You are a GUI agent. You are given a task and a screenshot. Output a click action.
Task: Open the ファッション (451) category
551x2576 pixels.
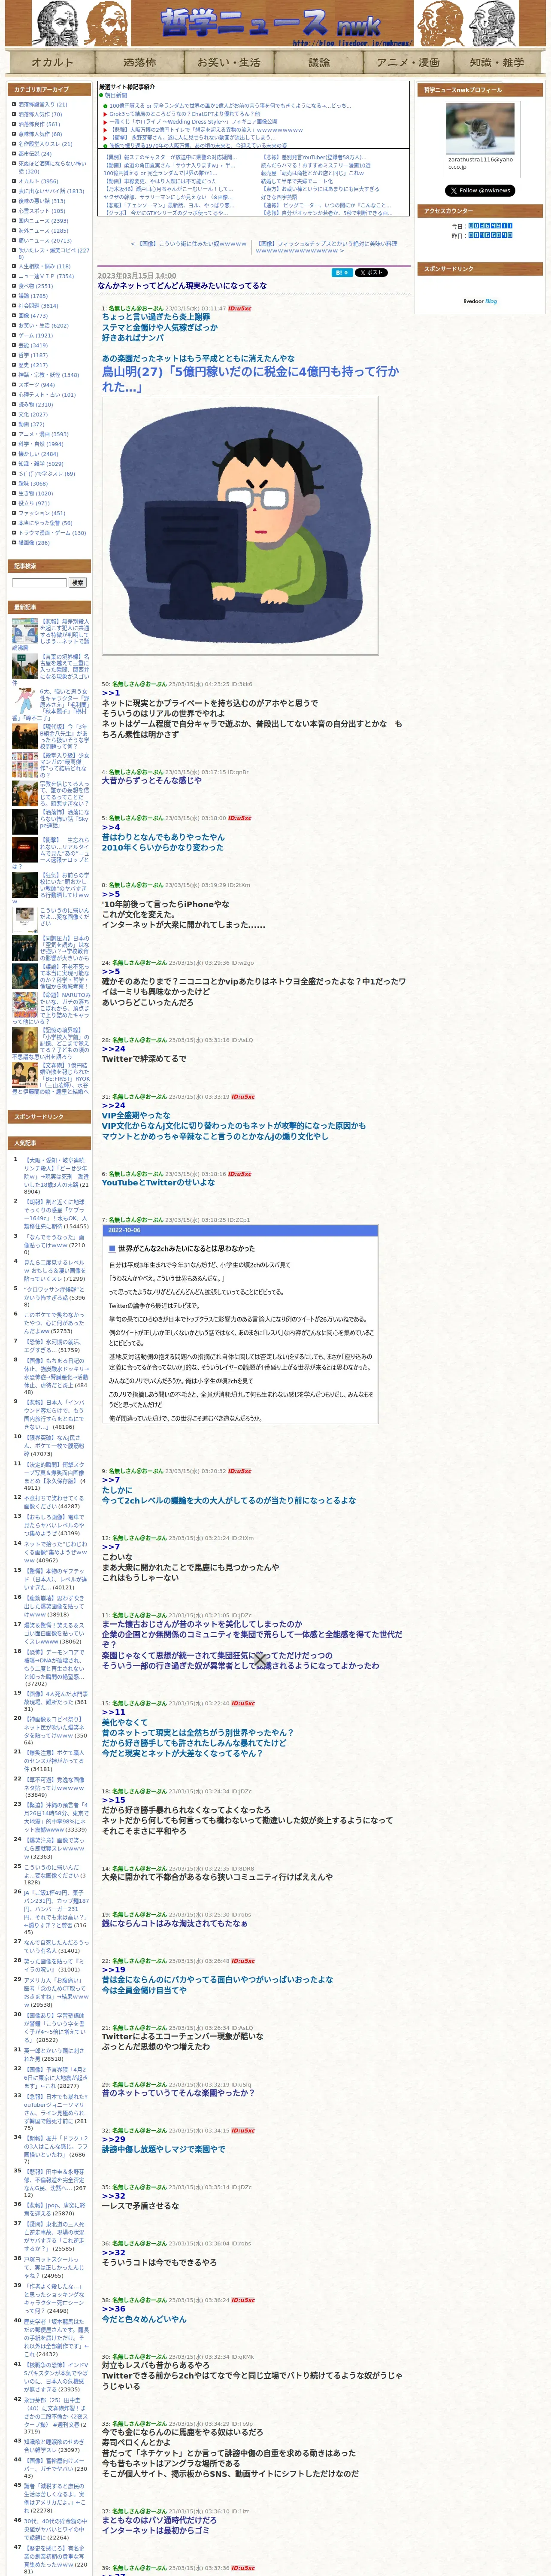click(41, 513)
